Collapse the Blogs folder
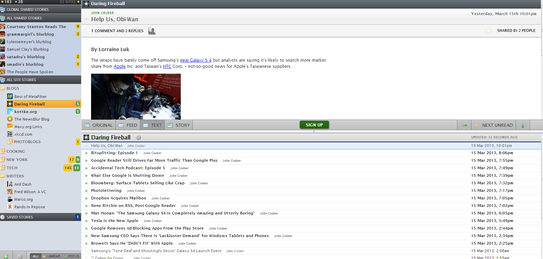 (3, 88)
